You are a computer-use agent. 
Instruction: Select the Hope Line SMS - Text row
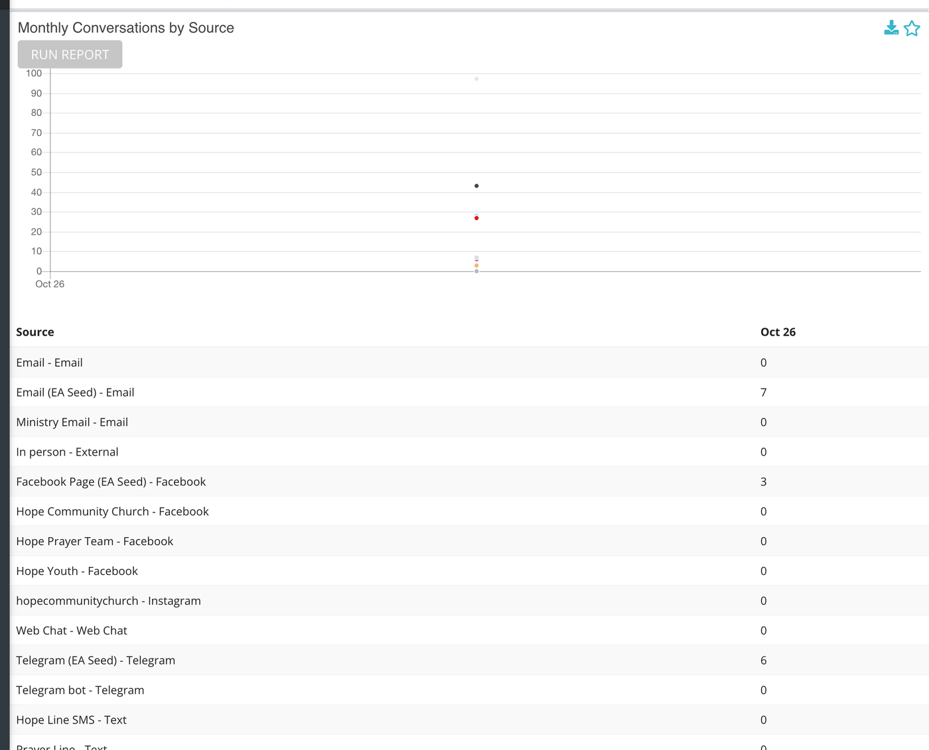(469, 721)
